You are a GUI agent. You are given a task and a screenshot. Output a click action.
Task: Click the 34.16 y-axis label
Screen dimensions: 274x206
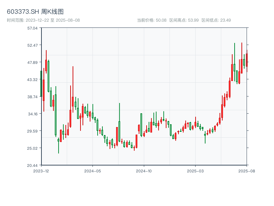coord(33,114)
